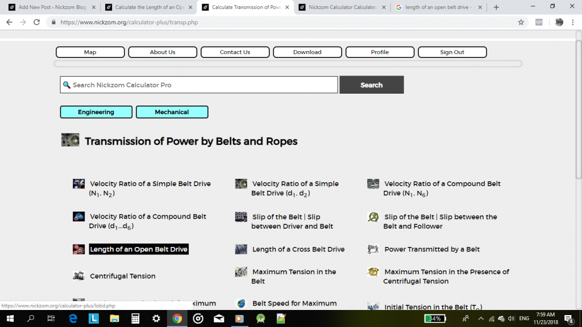Screen dimensions: 582x327
Task: Click the icon next to Length of a Cross Belt Drive
Action: coord(241,249)
